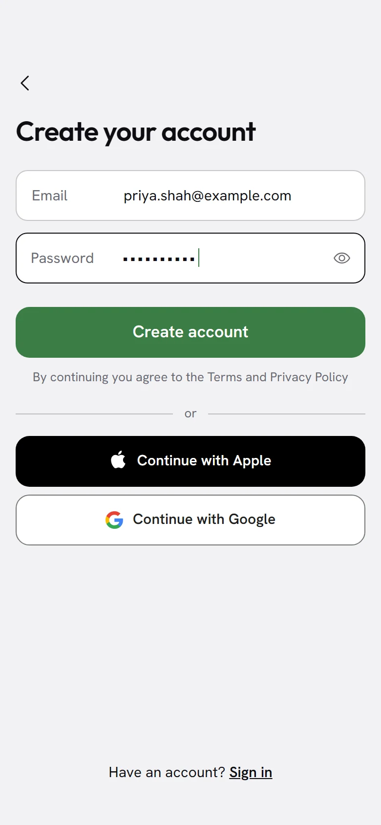Click the "Have an account?" text
Image resolution: width=381 pixels, height=825 pixels.
(167, 772)
